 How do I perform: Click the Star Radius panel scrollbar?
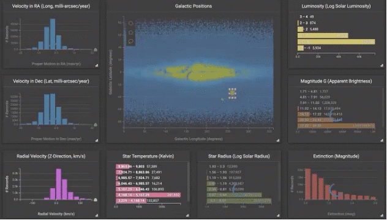click(x=279, y=182)
